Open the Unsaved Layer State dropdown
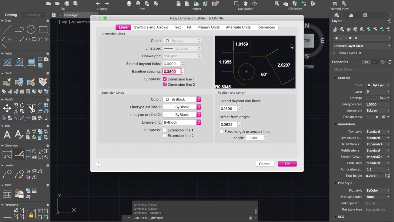 click(362, 46)
